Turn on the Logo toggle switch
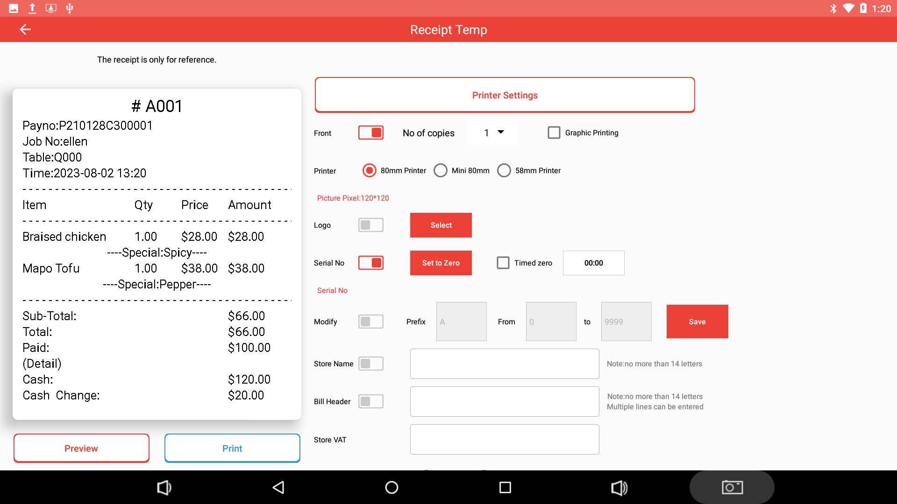Image resolution: width=897 pixels, height=504 pixels. (371, 225)
